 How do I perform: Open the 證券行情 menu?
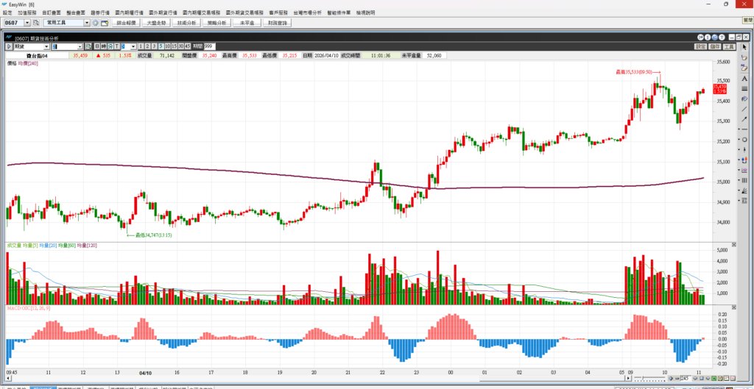[x=100, y=13]
